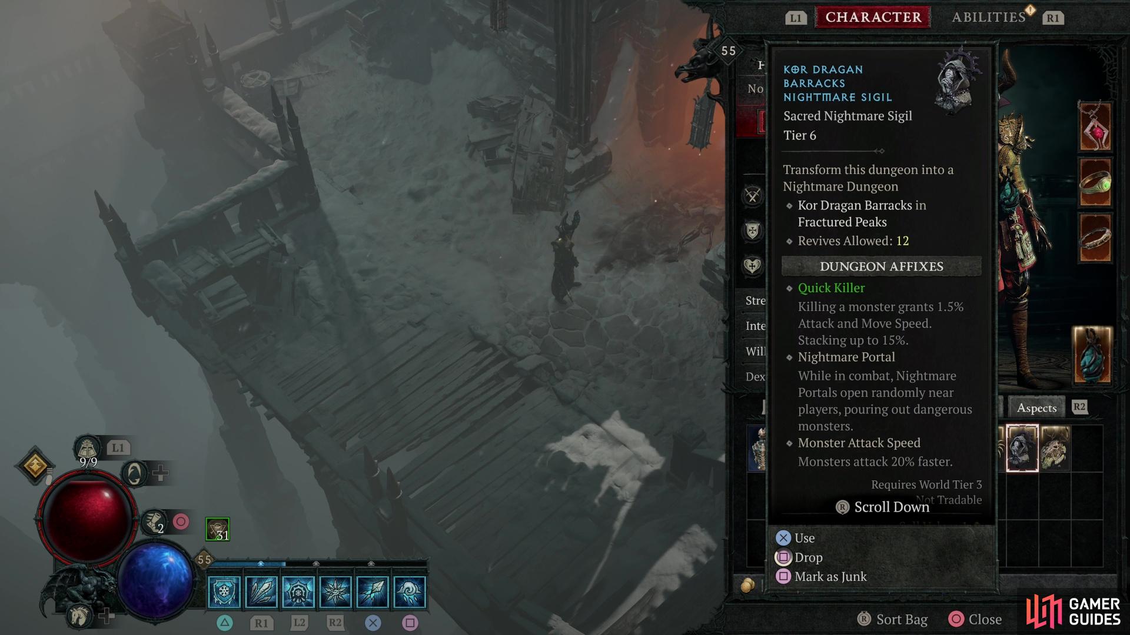1130x635 pixels.
Task: Scroll Down the dungeon affixes list
Action: coord(882,506)
